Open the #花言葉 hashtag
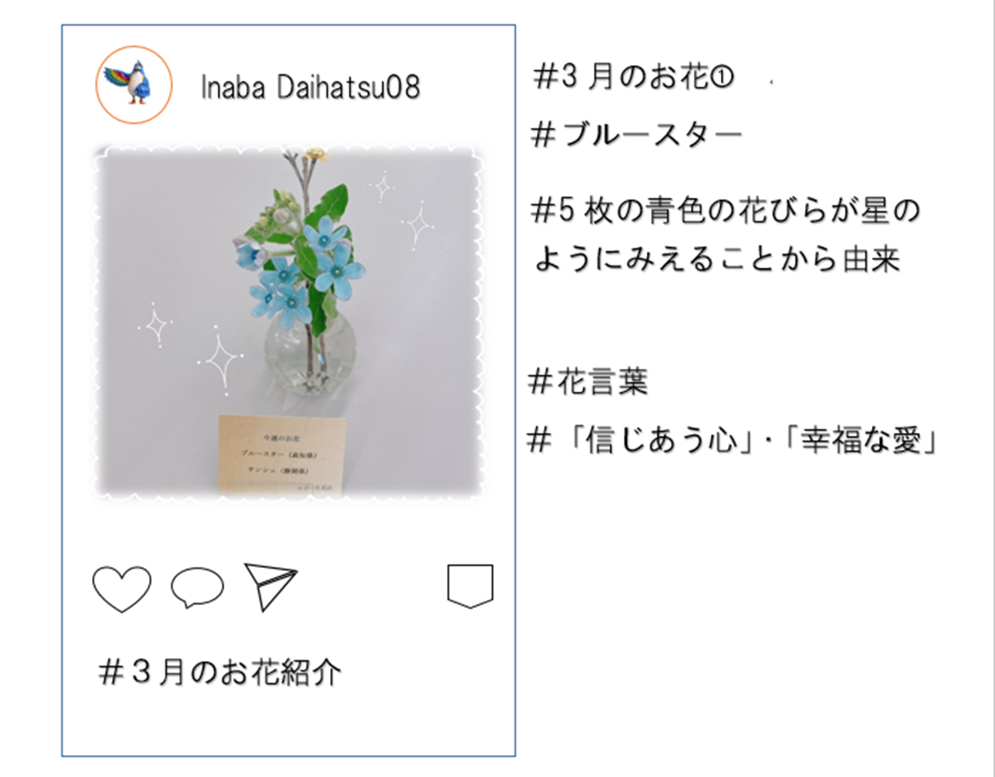Screen dimensions: 995x777 click(x=588, y=382)
